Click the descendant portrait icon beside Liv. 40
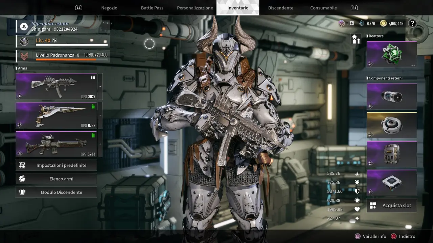 tap(24, 41)
